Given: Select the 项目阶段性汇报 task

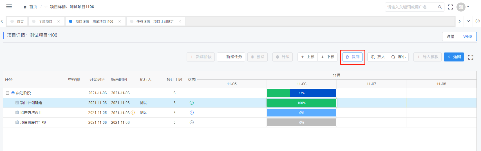Looking at the screenshot, I should [33, 122].
